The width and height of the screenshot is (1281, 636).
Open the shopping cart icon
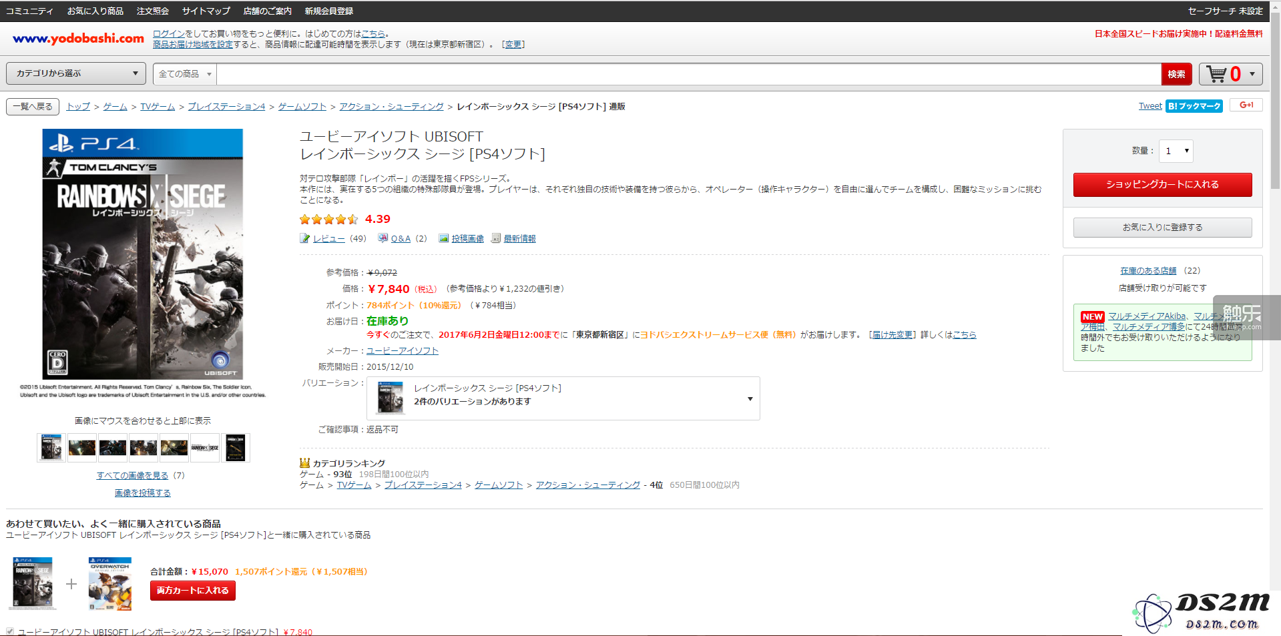[x=1216, y=74]
